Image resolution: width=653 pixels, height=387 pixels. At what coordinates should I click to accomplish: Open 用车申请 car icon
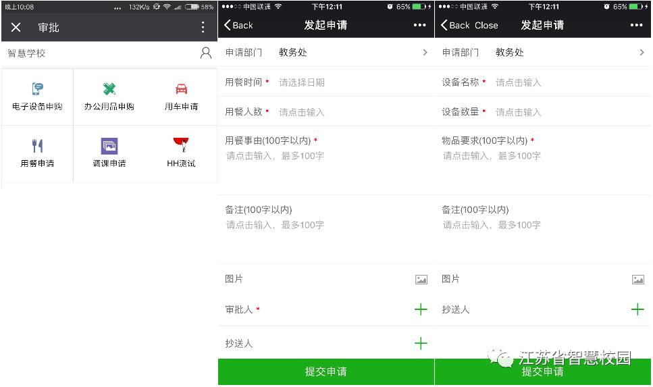[181, 88]
